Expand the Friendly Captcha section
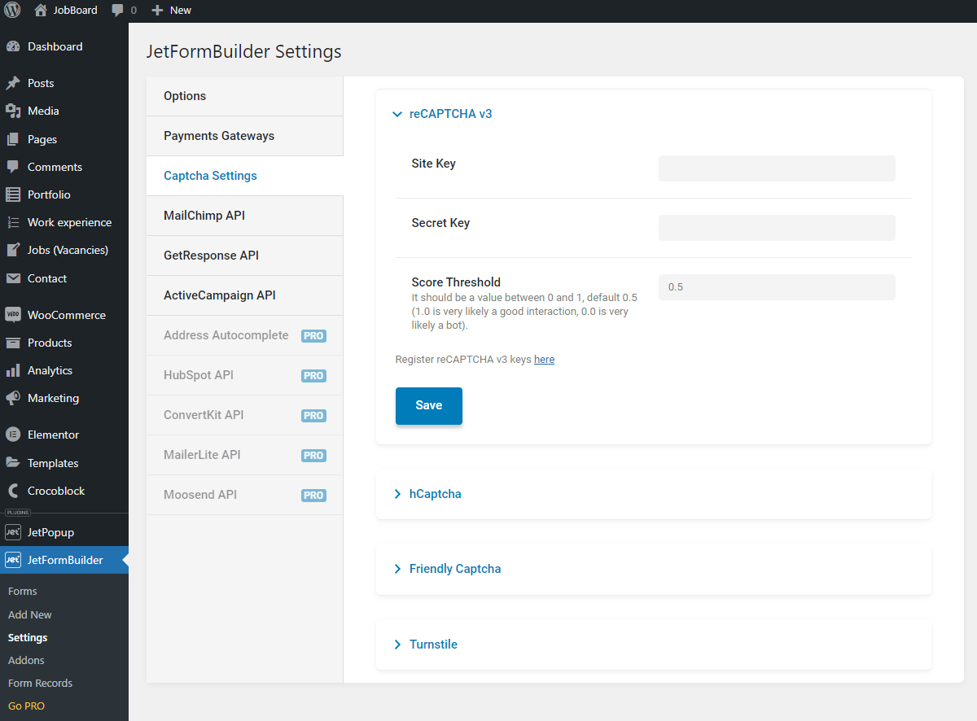977x721 pixels. click(x=454, y=569)
